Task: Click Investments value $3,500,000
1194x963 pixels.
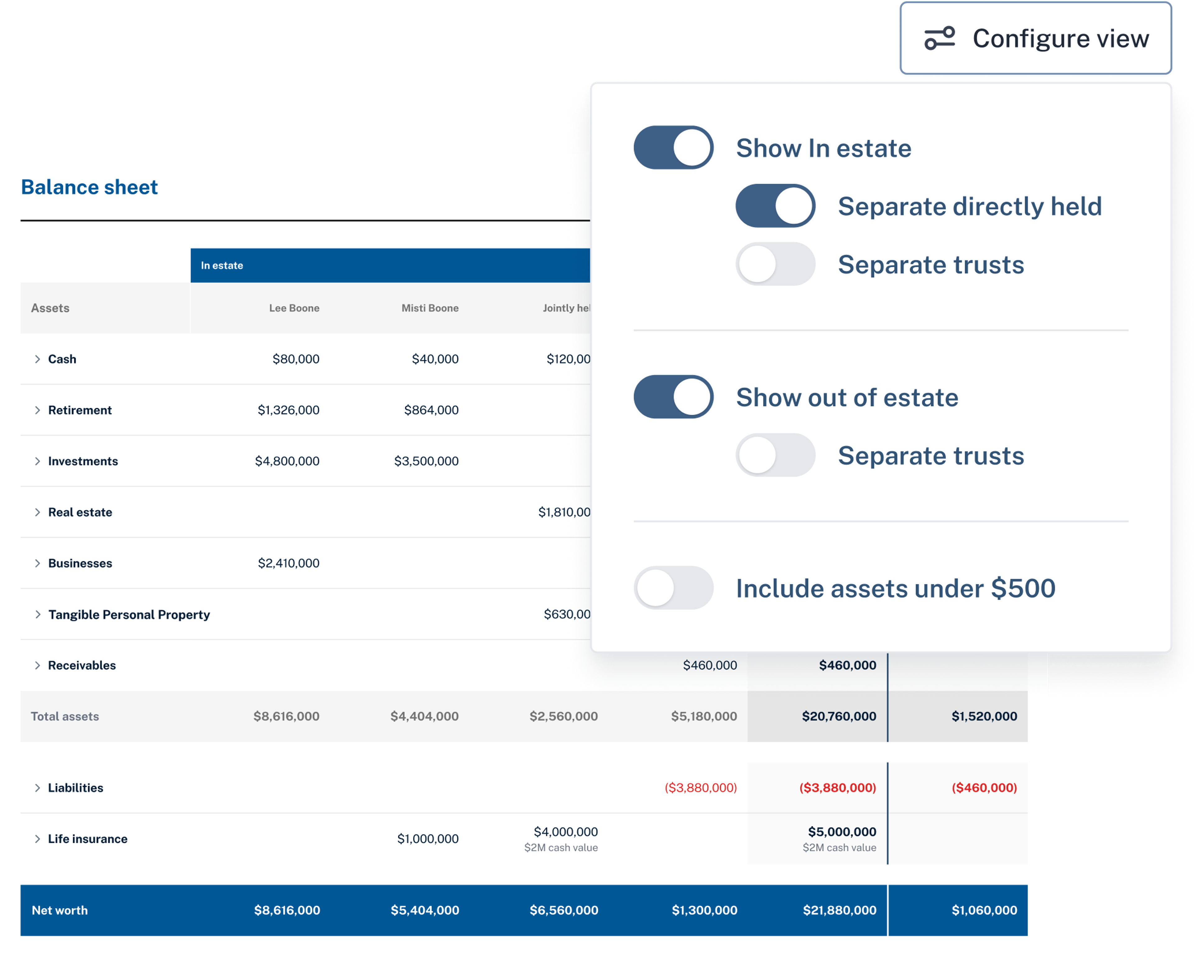Action: pyautogui.click(x=426, y=461)
